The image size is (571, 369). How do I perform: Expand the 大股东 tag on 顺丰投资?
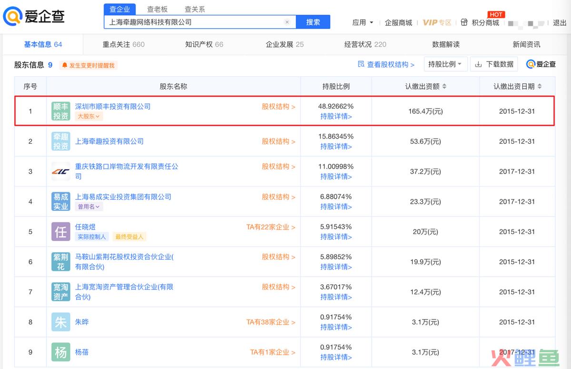[x=89, y=116]
